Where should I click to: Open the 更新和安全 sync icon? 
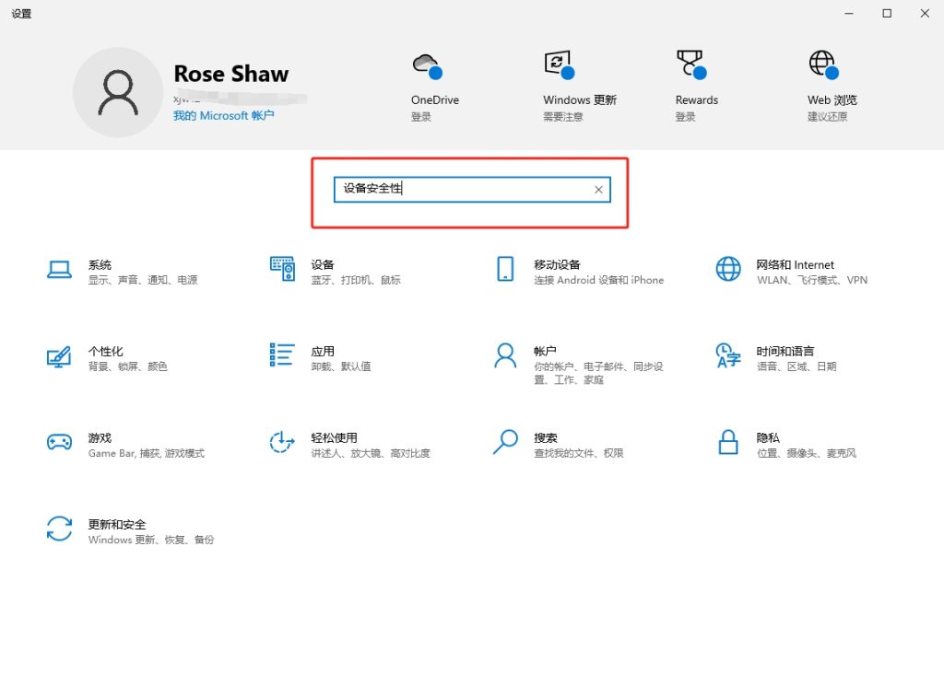[60, 529]
